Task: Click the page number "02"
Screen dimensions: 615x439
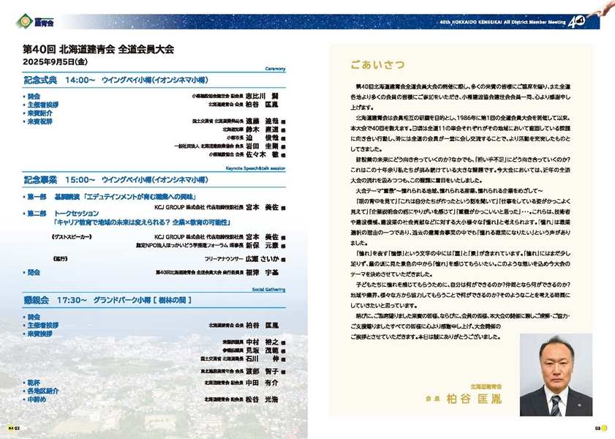Action: click(17, 429)
